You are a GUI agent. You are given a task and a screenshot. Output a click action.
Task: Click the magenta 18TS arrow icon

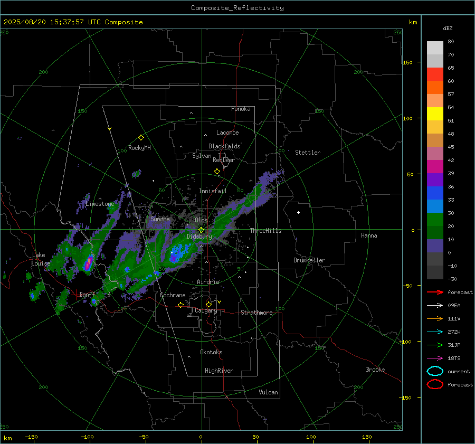pos(435,358)
